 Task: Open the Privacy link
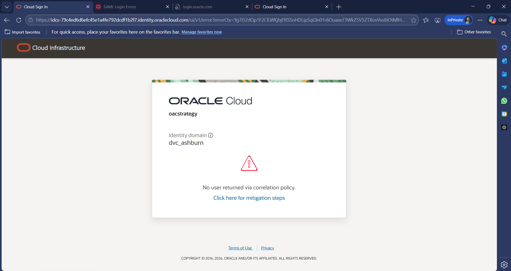click(267, 248)
